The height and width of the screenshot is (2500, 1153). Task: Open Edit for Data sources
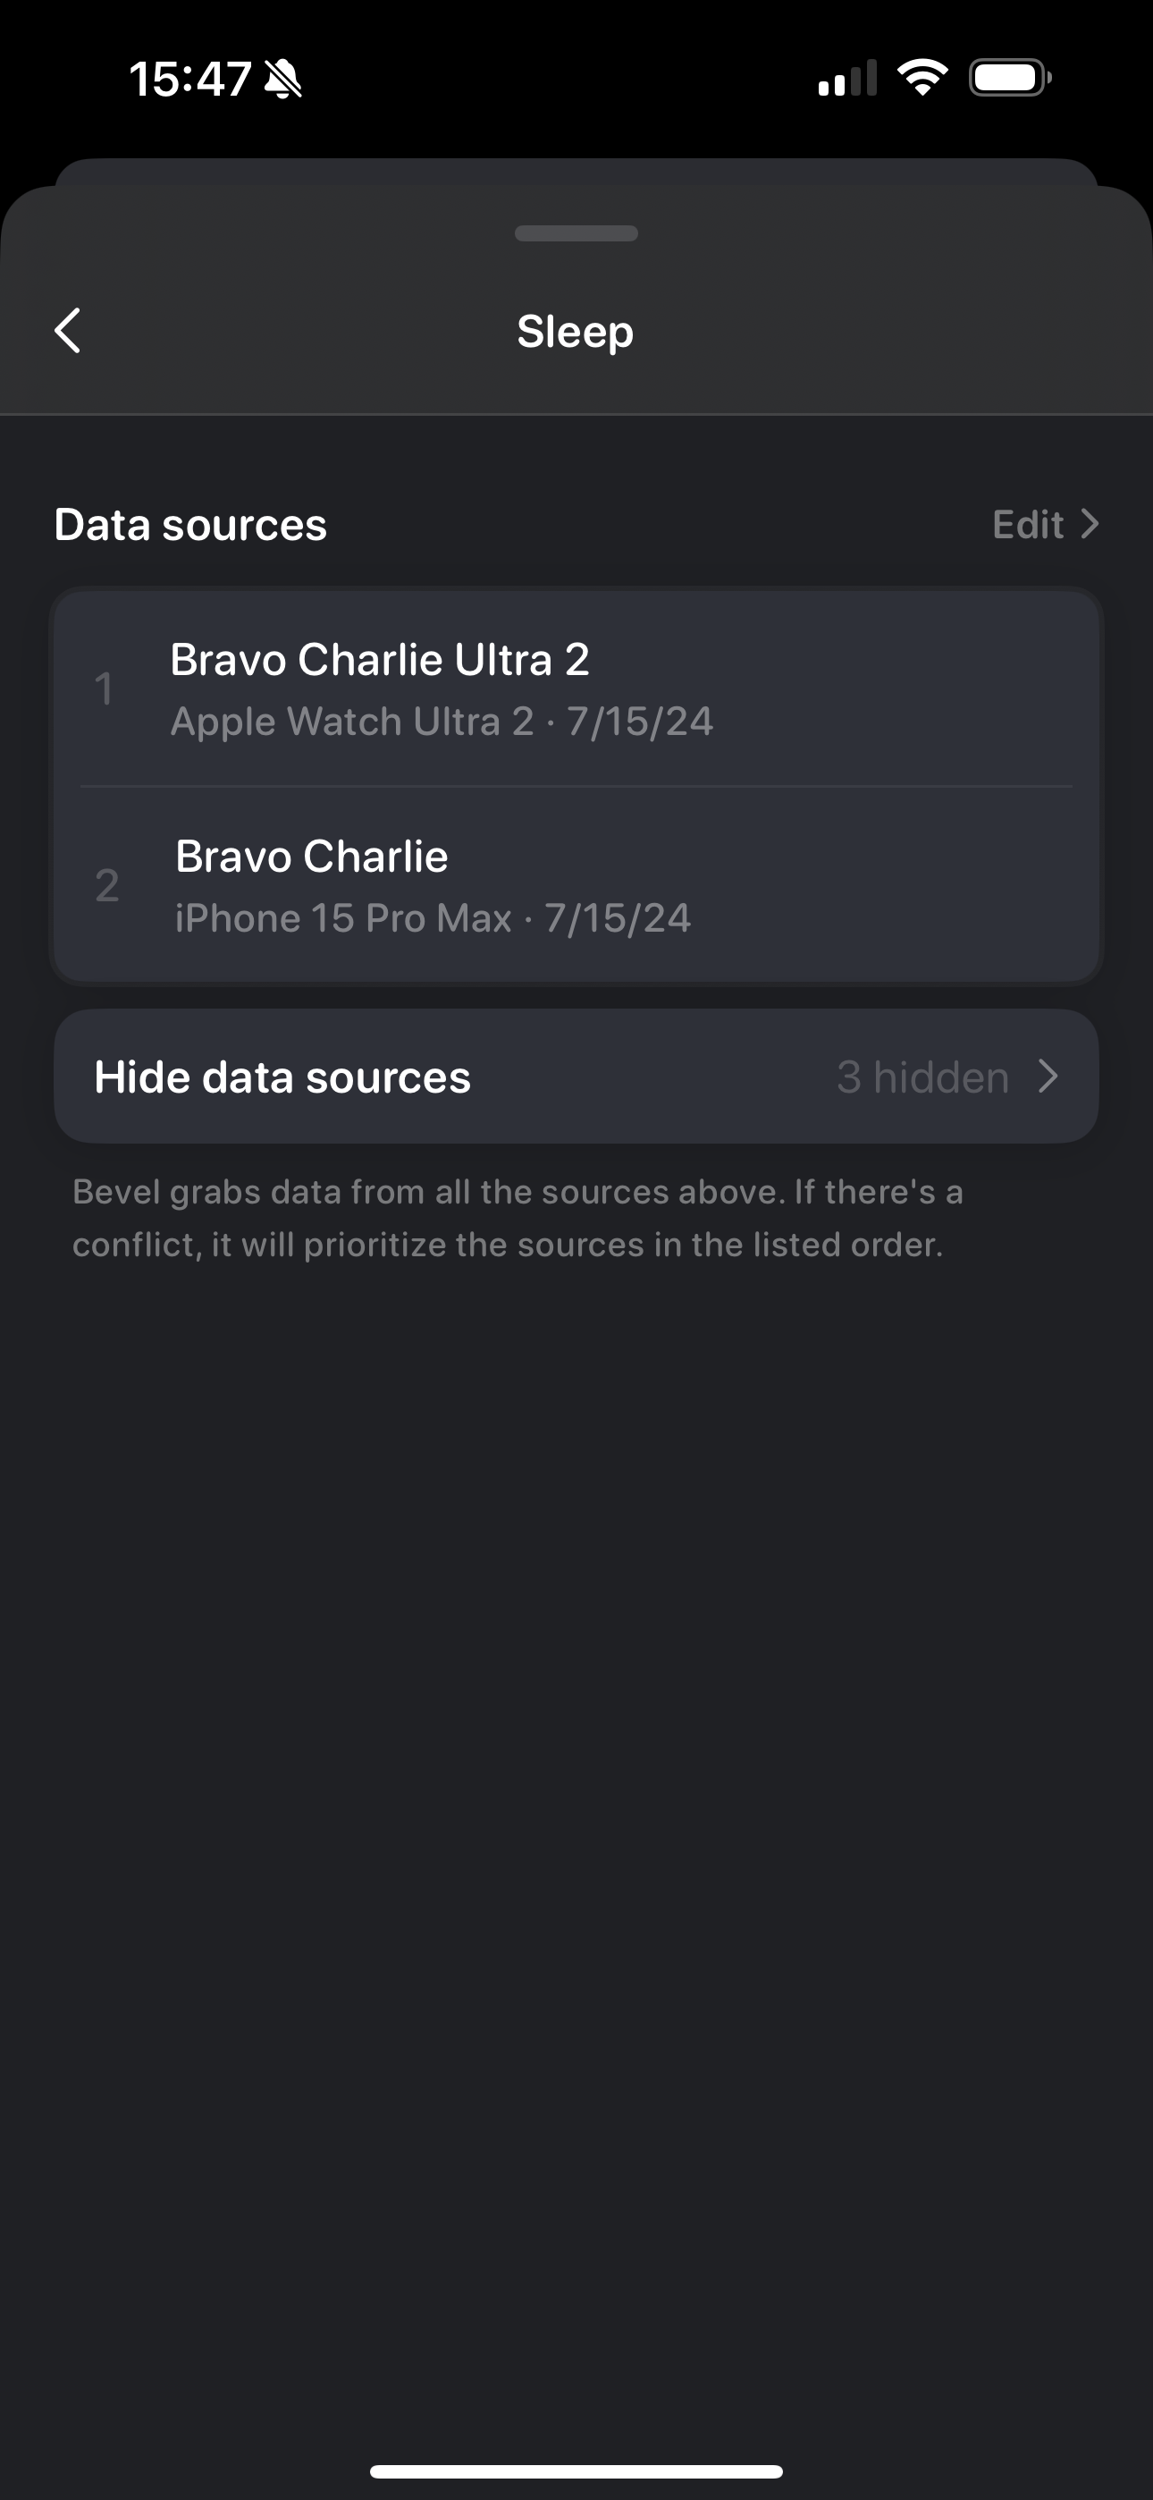point(1045,524)
